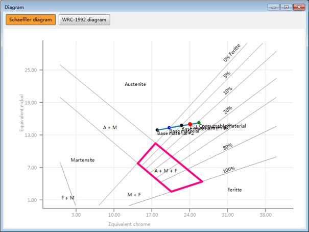Image resolution: width=309 pixels, height=232 pixels.
Task: Click the green consumable material point
Action: pos(199,123)
